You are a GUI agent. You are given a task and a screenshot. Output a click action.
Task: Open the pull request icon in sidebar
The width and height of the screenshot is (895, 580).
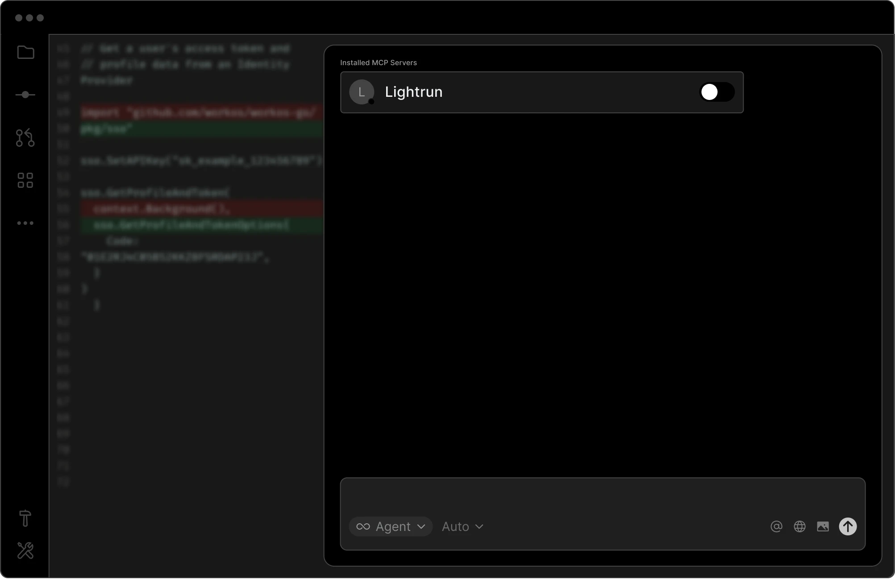pyautogui.click(x=25, y=137)
